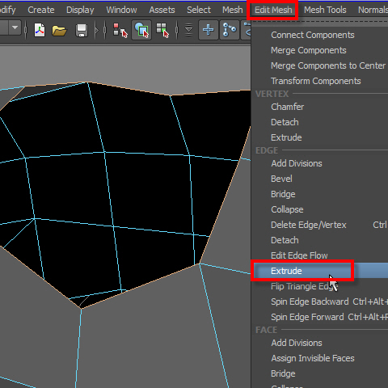Viewport: 388px width, 388px height.
Task: Choose Detach under Edge section
Action: 285,240
